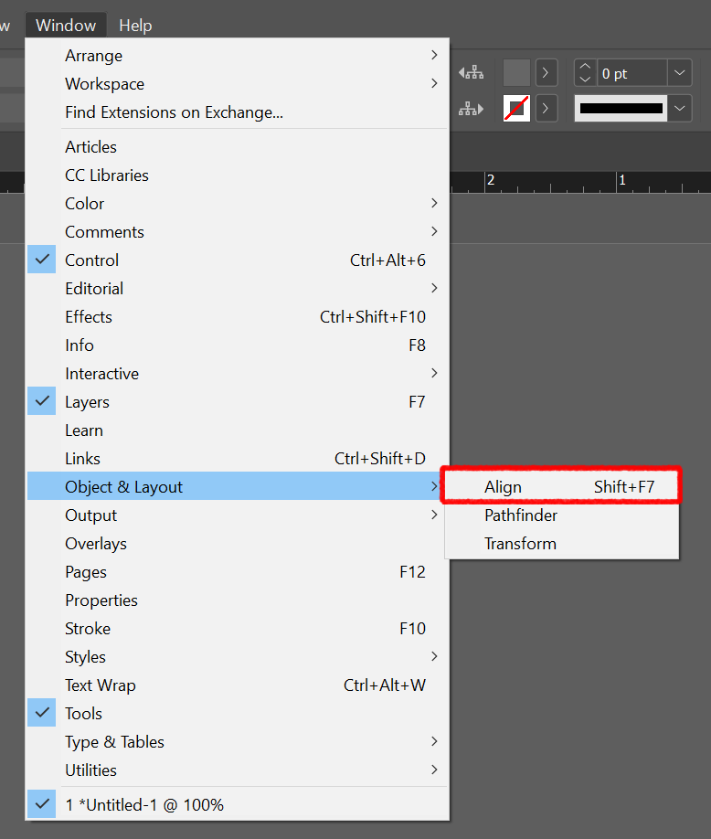
Task: Click the Select Next Object icon
Action: 471,109
